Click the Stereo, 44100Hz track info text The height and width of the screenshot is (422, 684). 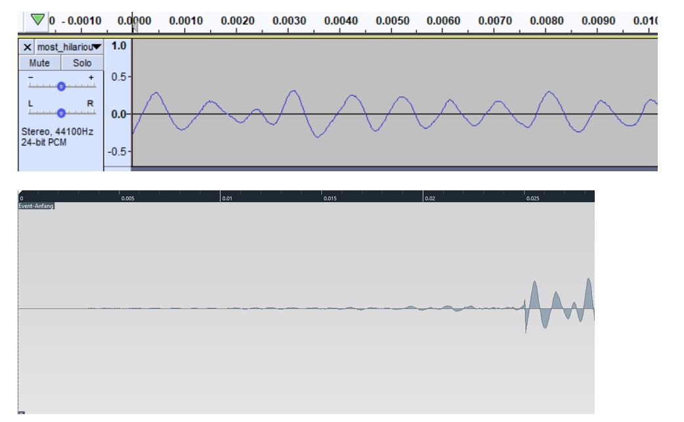point(57,132)
